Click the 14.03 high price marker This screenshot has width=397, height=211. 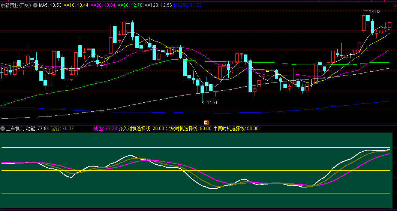coord(375,12)
